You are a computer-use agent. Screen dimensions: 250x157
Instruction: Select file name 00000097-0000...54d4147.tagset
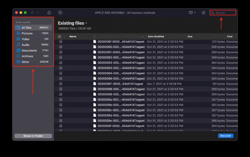point(120,84)
